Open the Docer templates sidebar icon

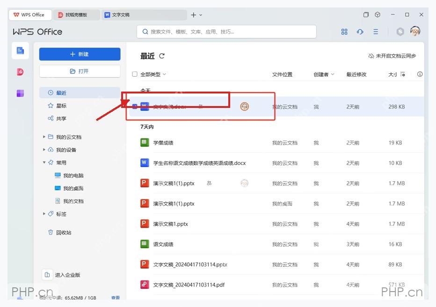[x=20, y=72]
